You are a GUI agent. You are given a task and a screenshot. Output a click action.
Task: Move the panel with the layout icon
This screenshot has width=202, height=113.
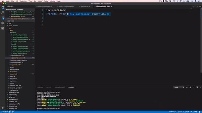197,87
